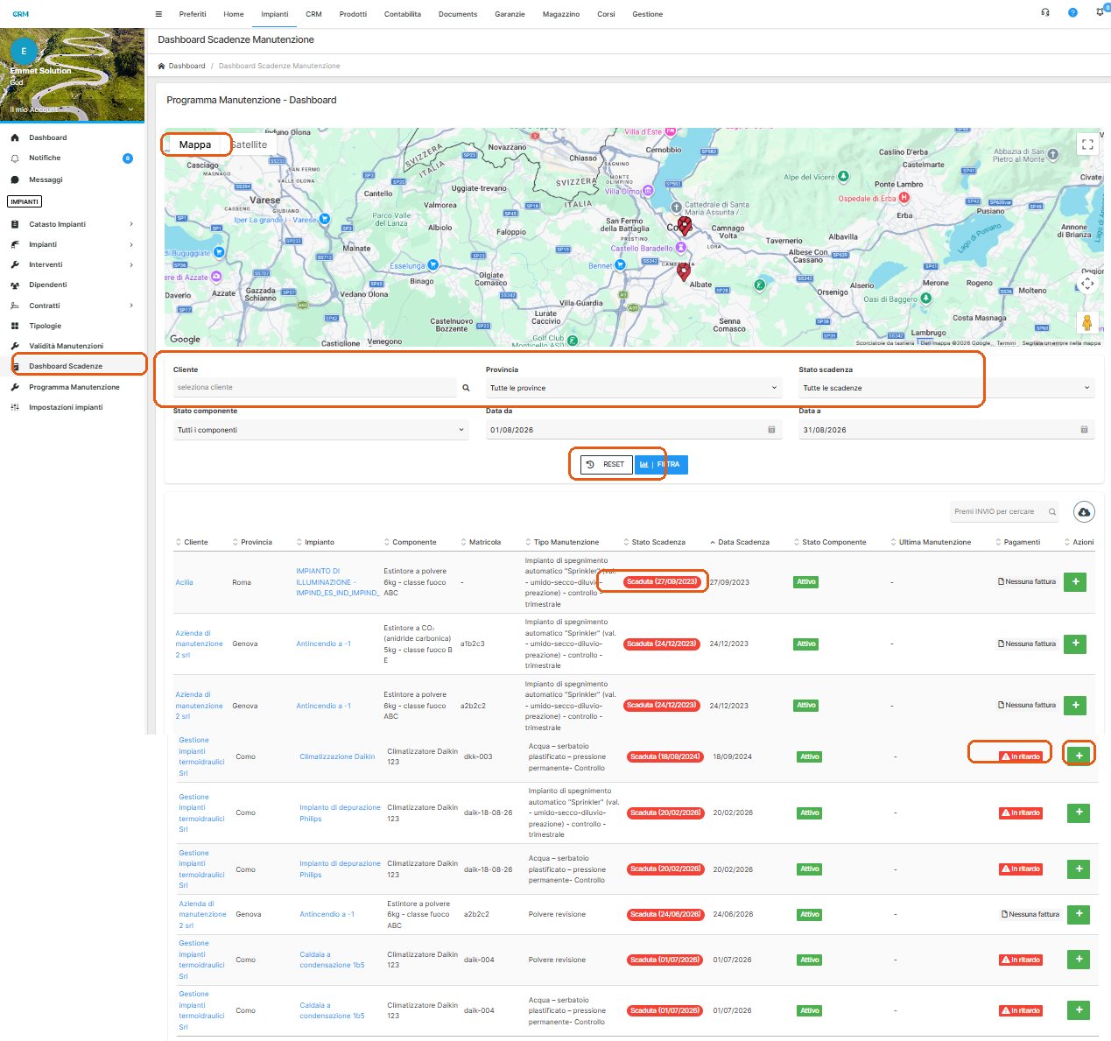Click Dashboard breadcrumb link
The image size is (1111, 1041).
coord(186,66)
